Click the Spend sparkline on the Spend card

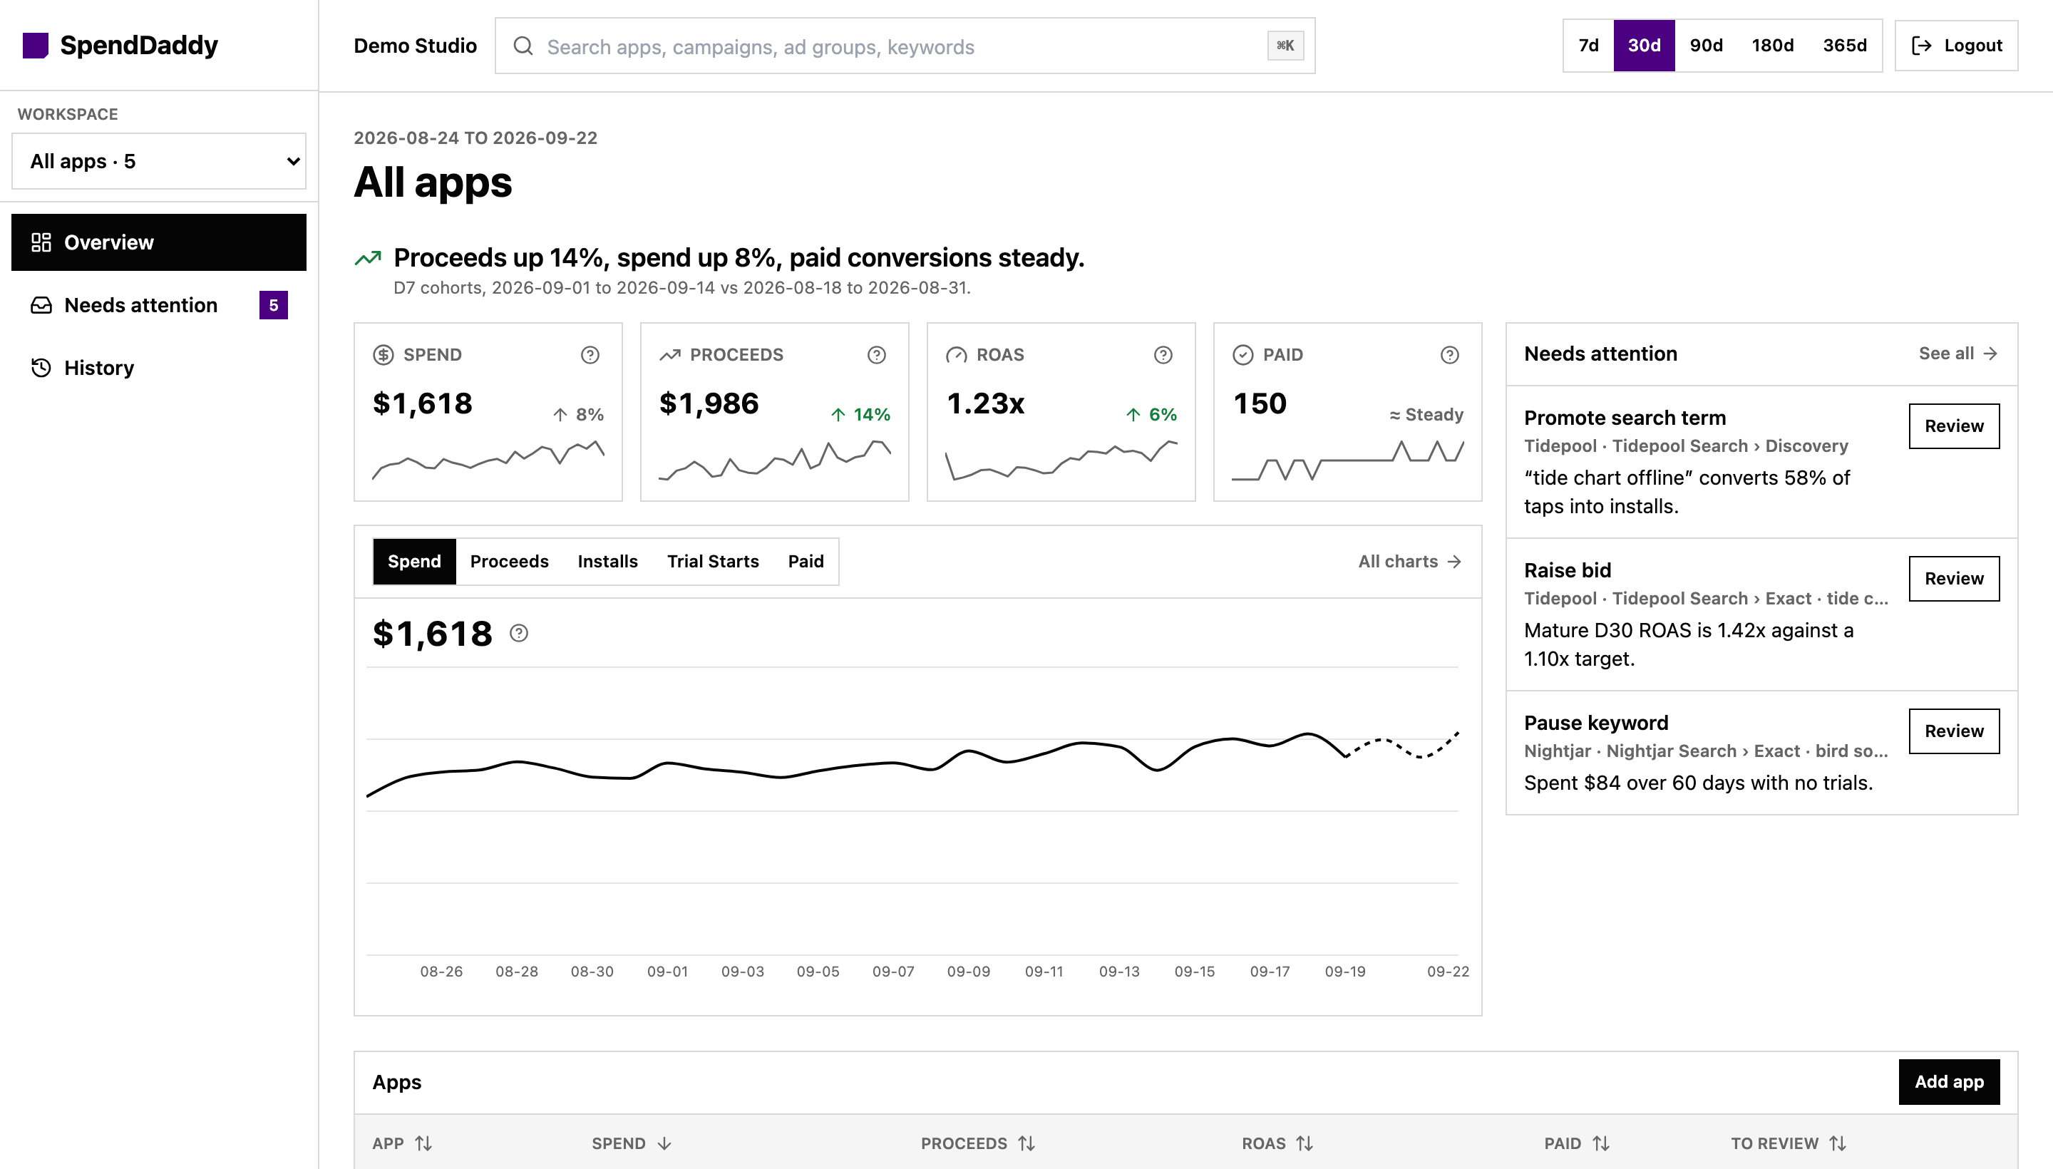pyautogui.click(x=488, y=460)
